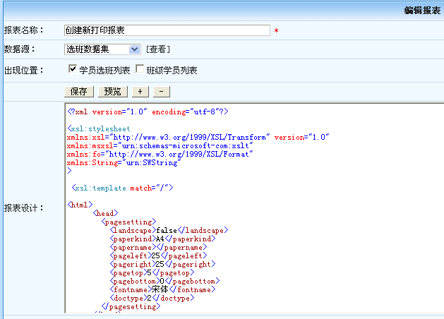Click the xsl:stylesheet line in the editor
The height and width of the screenshot is (319, 444).
pyautogui.click(x=100, y=129)
